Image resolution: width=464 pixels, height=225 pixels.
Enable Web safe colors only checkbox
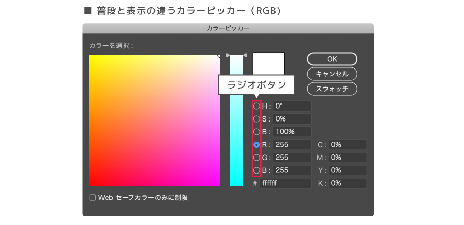click(93, 197)
